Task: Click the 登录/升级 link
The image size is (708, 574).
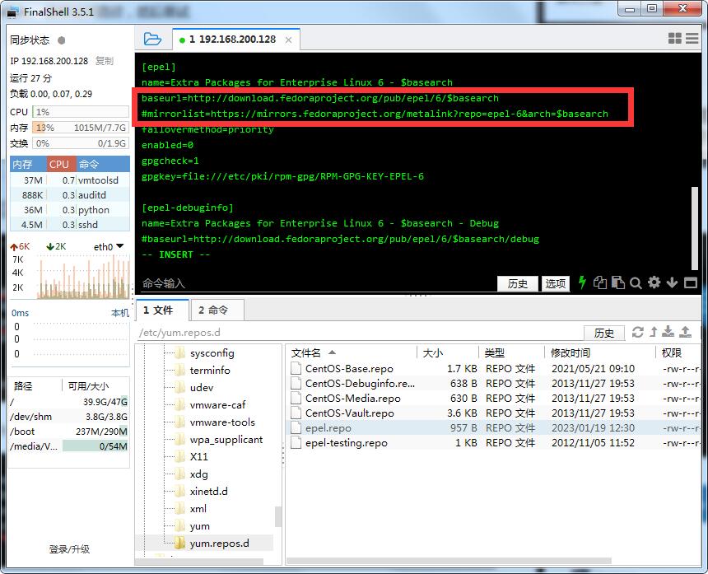Action: point(69,549)
